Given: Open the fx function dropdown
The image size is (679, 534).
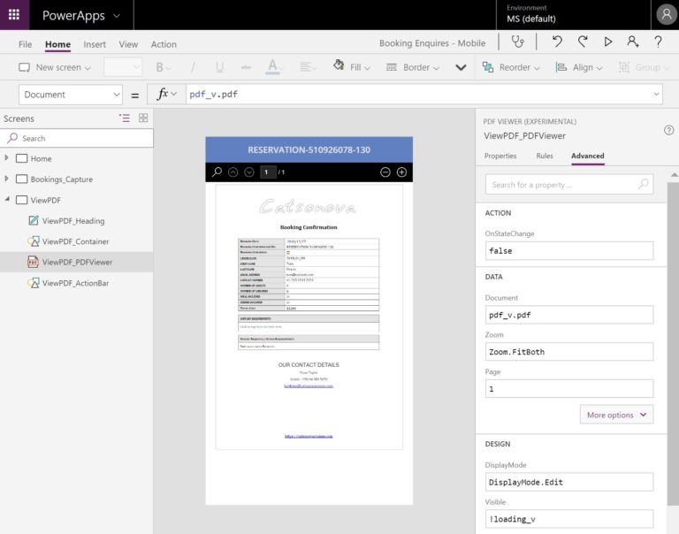Looking at the screenshot, I should [x=167, y=94].
